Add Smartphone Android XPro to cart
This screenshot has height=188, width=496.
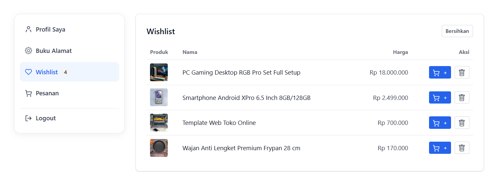pos(440,98)
